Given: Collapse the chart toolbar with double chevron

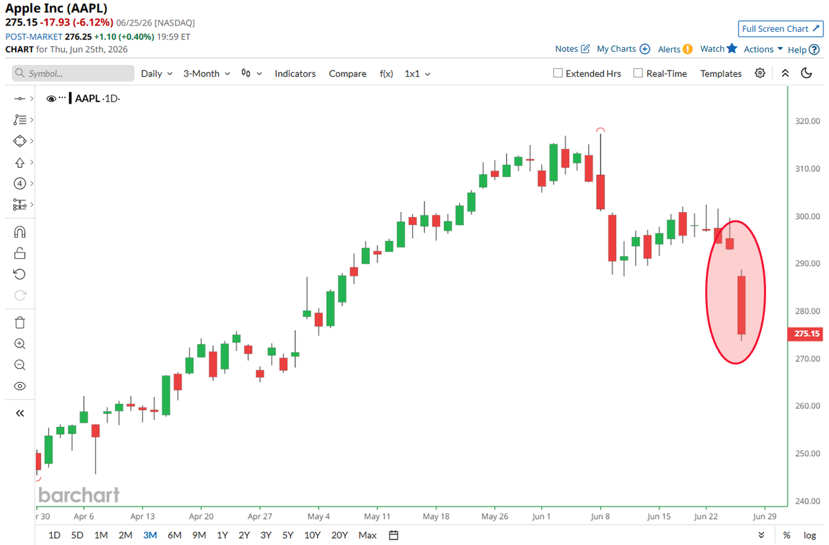Looking at the screenshot, I should 785,73.
